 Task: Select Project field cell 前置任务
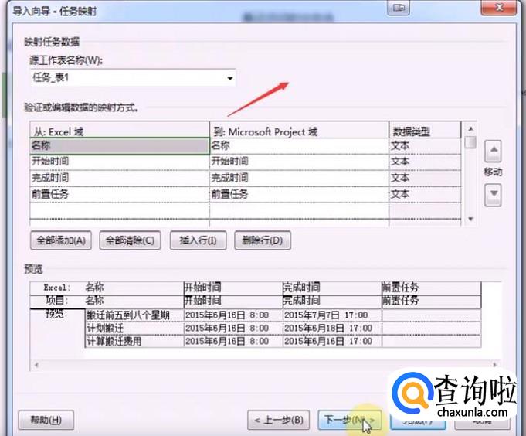point(299,194)
